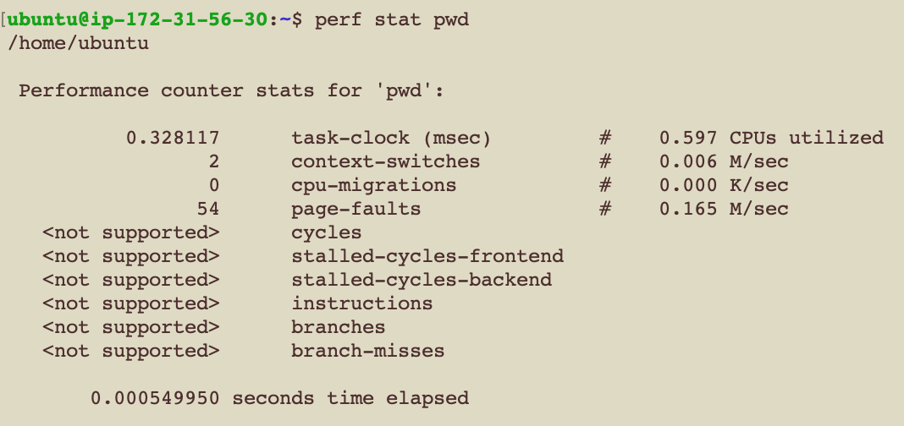Click the stalled-cycles-backend event name
This screenshot has width=904, height=426.
(422, 280)
